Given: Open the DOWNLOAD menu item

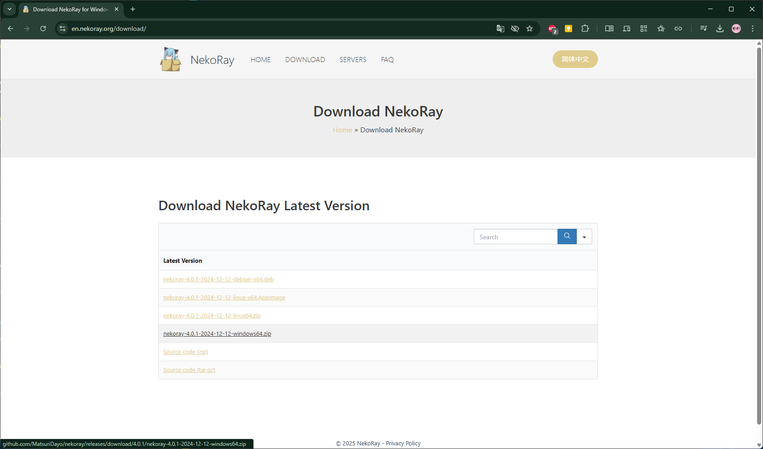Looking at the screenshot, I should [305, 60].
